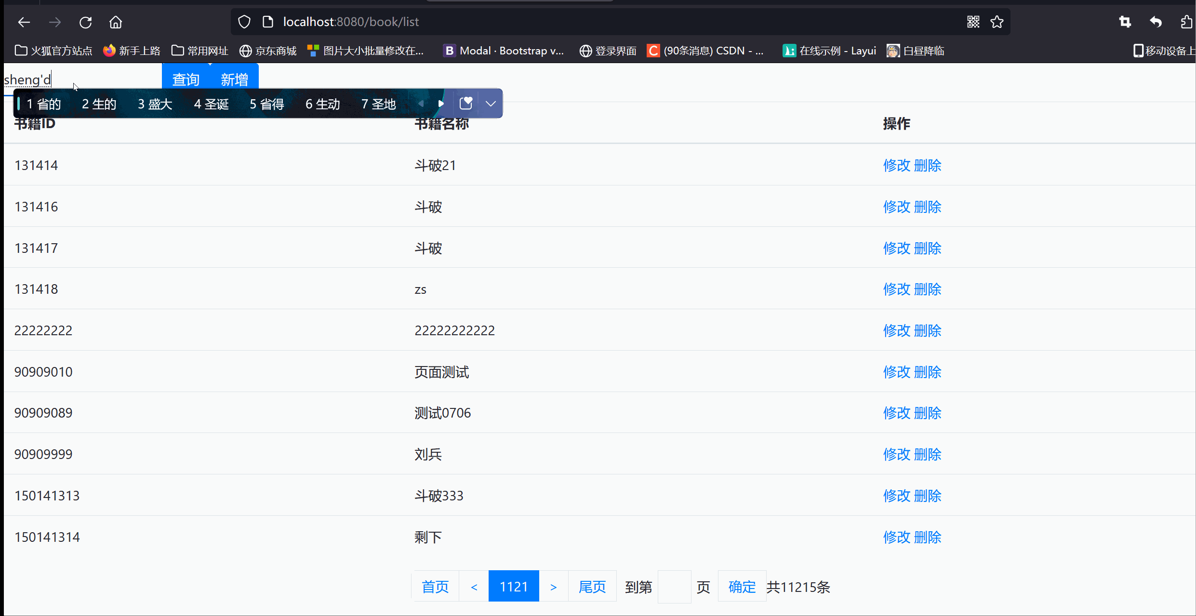Click the 查询 search button
The image size is (1196, 616).
tap(186, 79)
